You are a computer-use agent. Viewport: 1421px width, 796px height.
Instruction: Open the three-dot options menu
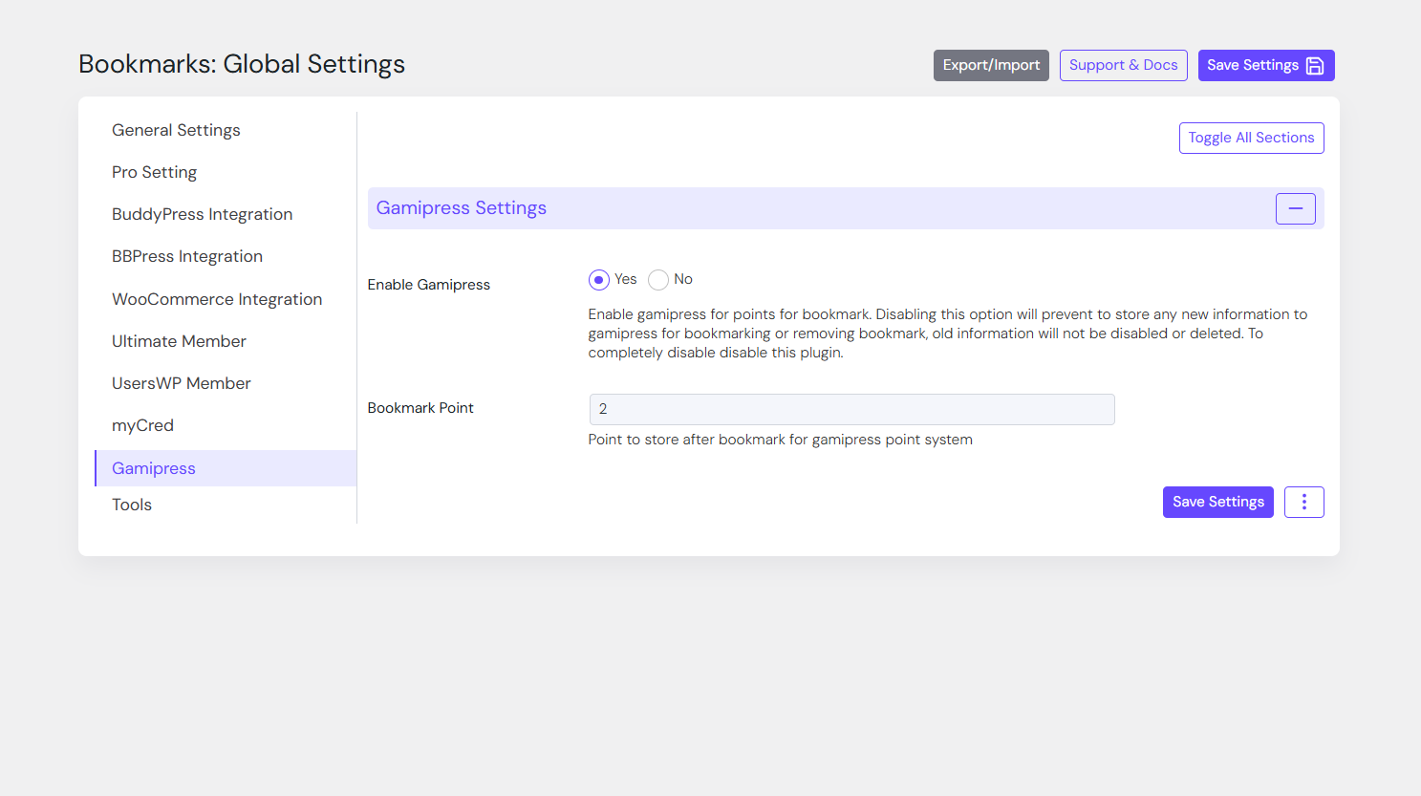(x=1303, y=502)
